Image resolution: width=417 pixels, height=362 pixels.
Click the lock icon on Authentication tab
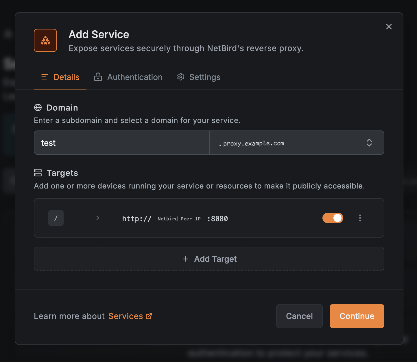[x=98, y=77]
